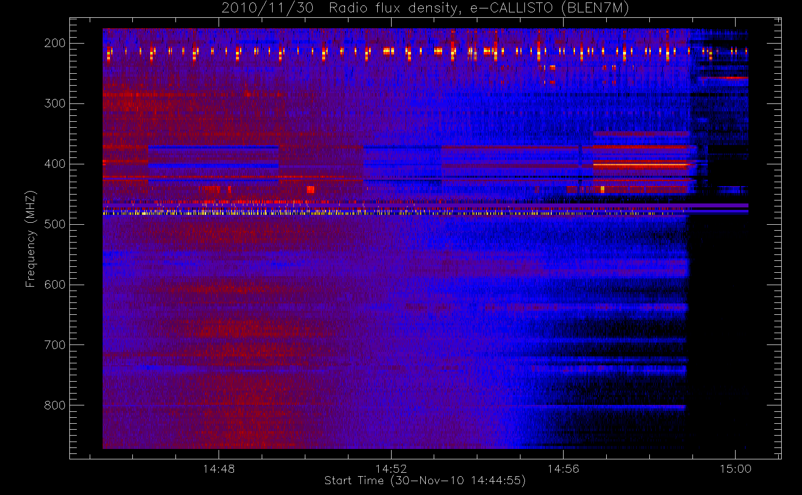This screenshot has width=802, height=495.
Task: Click the 14:56 time tick label
Action: tap(563, 469)
